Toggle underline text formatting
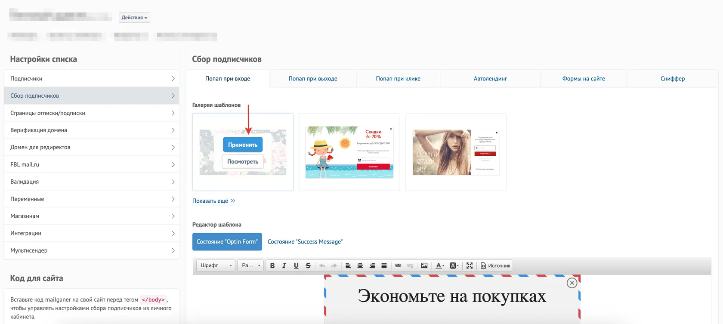 tap(296, 265)
